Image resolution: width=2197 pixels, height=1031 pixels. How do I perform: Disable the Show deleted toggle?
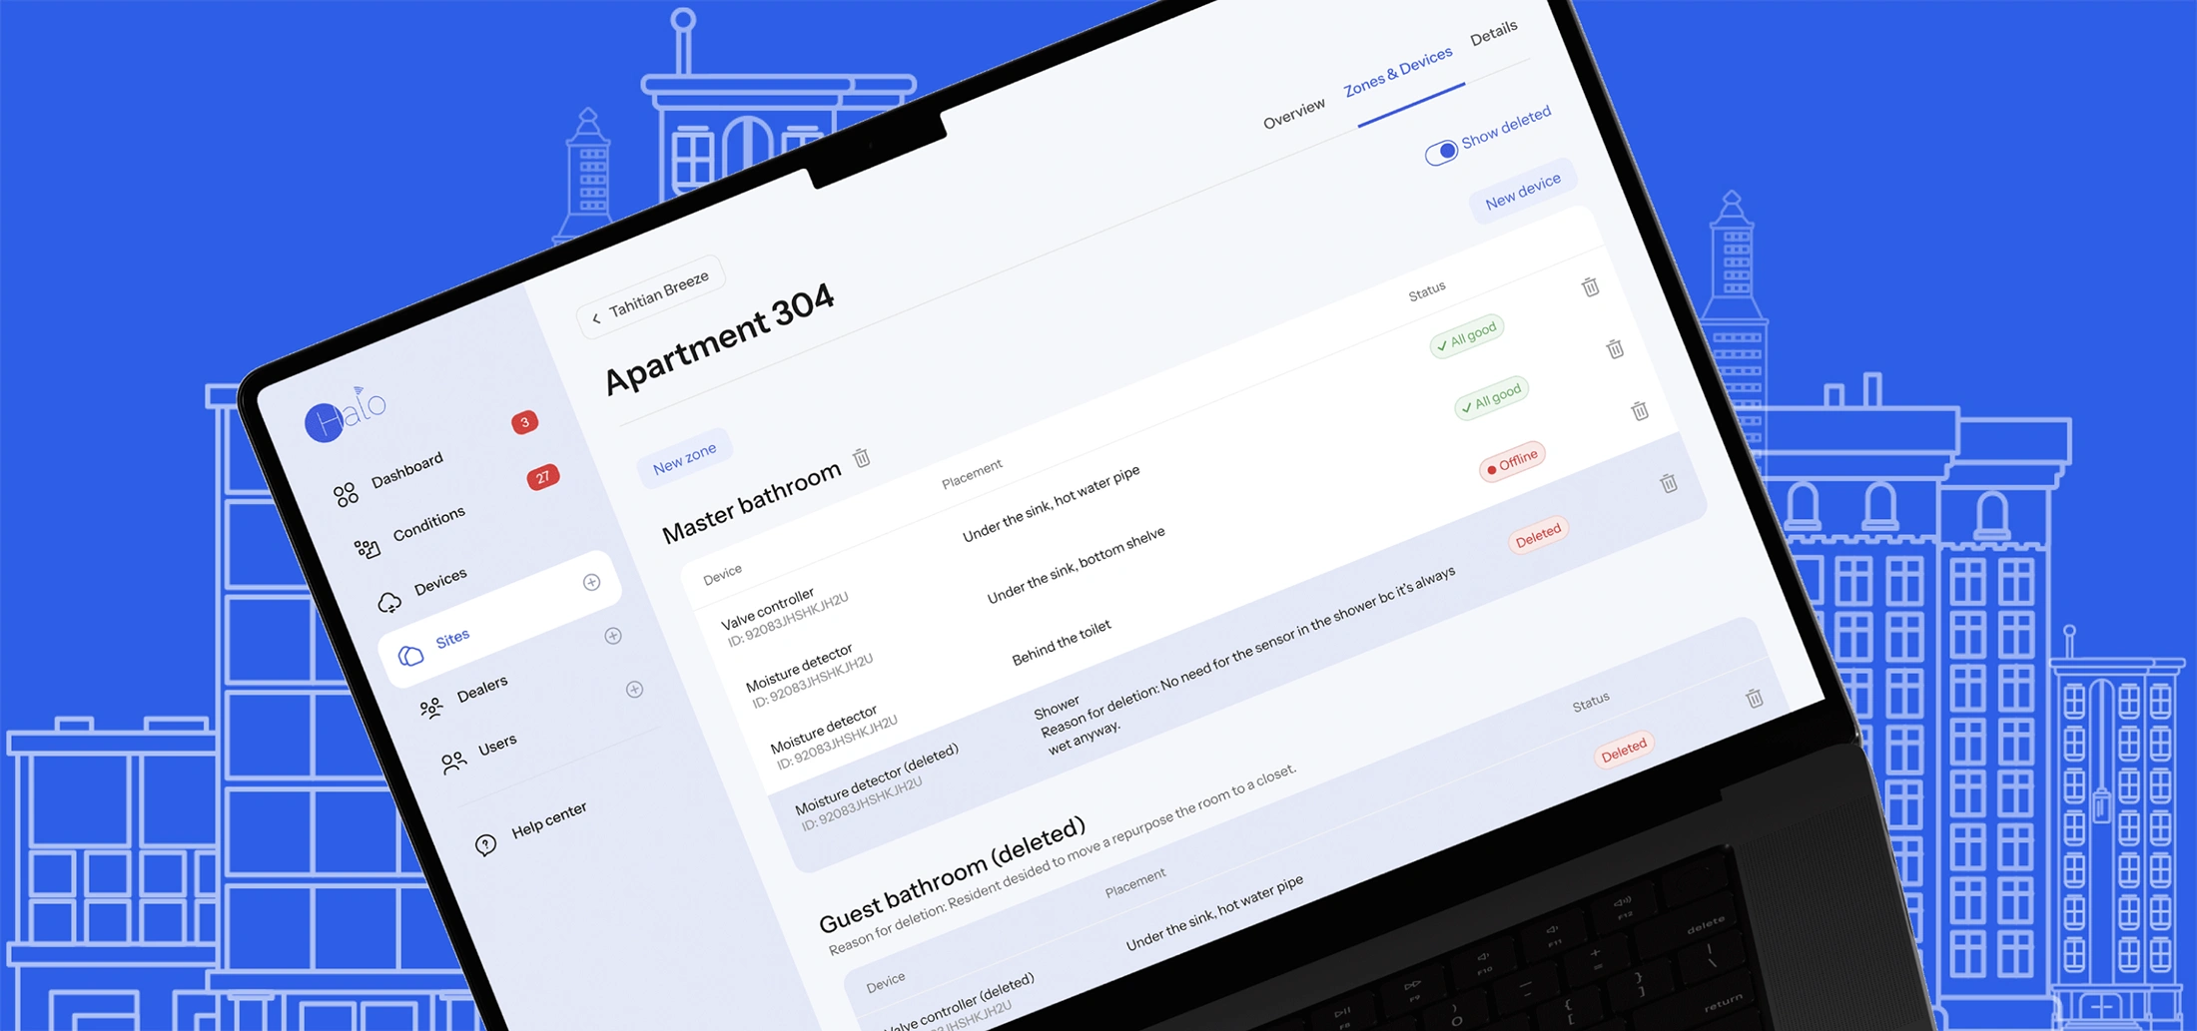(x=1442, y=152)
